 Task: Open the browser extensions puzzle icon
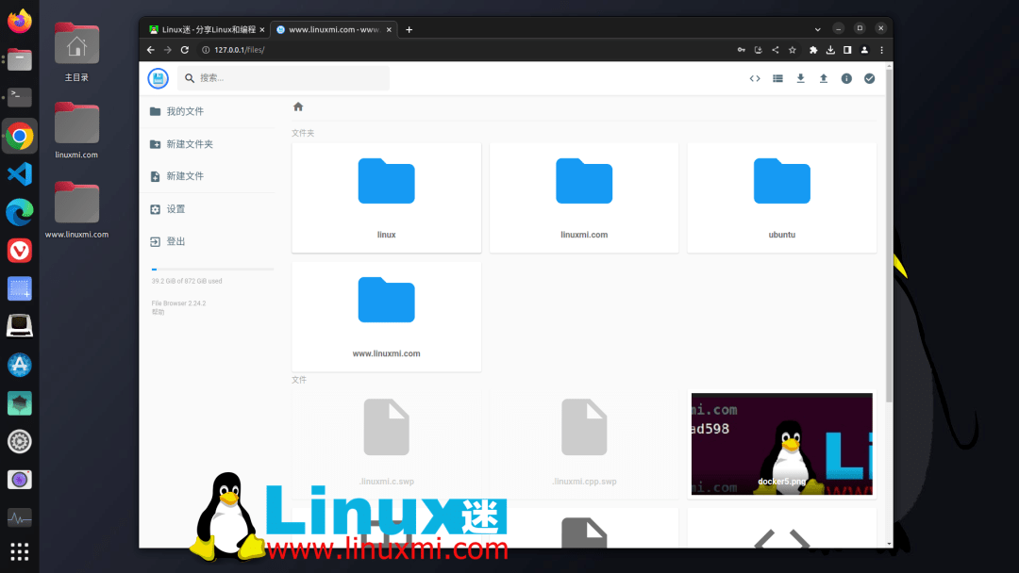813,50
